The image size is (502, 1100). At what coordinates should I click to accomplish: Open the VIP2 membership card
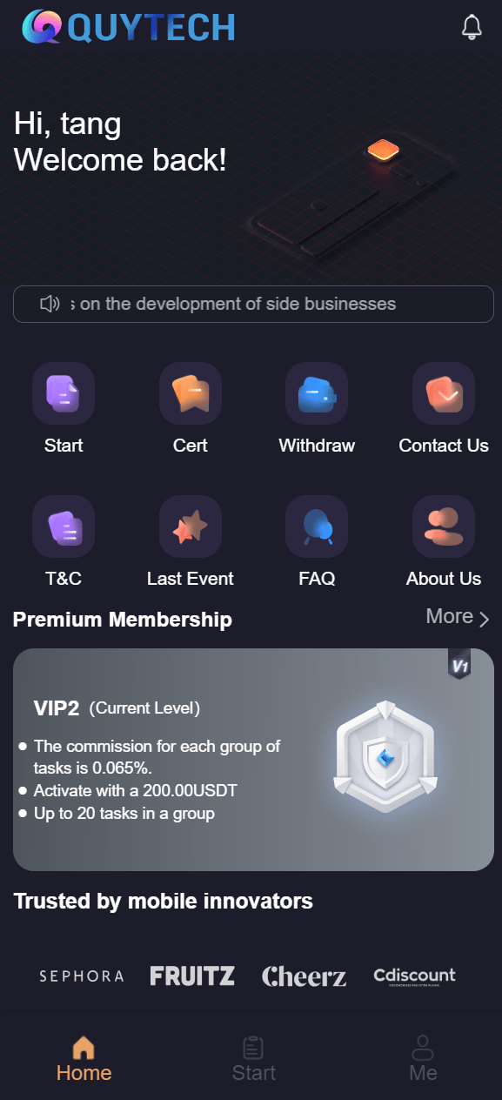click(x=253, y=760)
